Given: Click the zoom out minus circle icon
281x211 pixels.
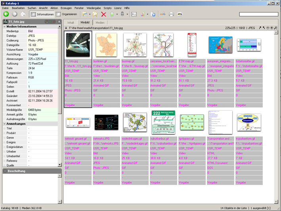Looking at the screenshot, I should (x=268, y=28).
